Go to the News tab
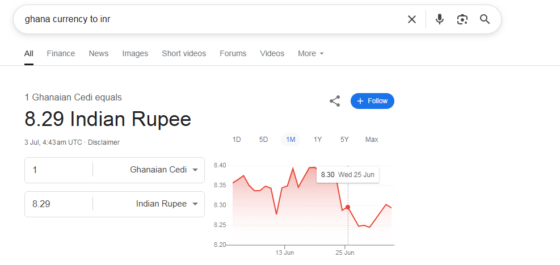This screenshot has height=265, width=560. click(x=98, y=53)
